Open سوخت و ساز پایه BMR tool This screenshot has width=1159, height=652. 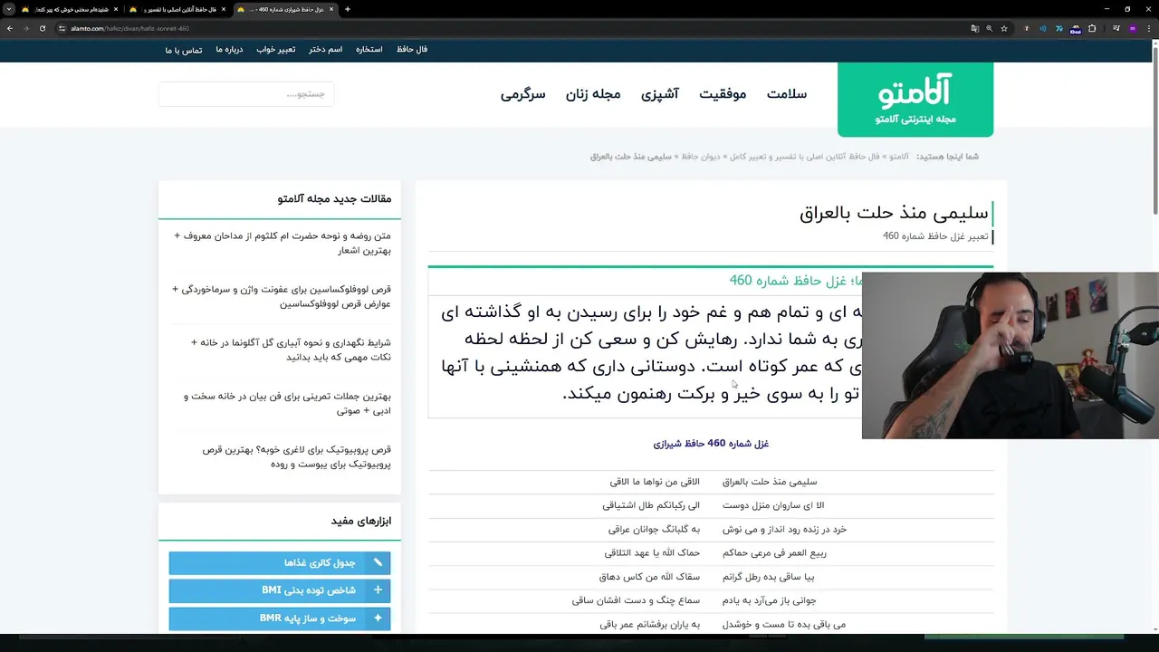[280, 618]
